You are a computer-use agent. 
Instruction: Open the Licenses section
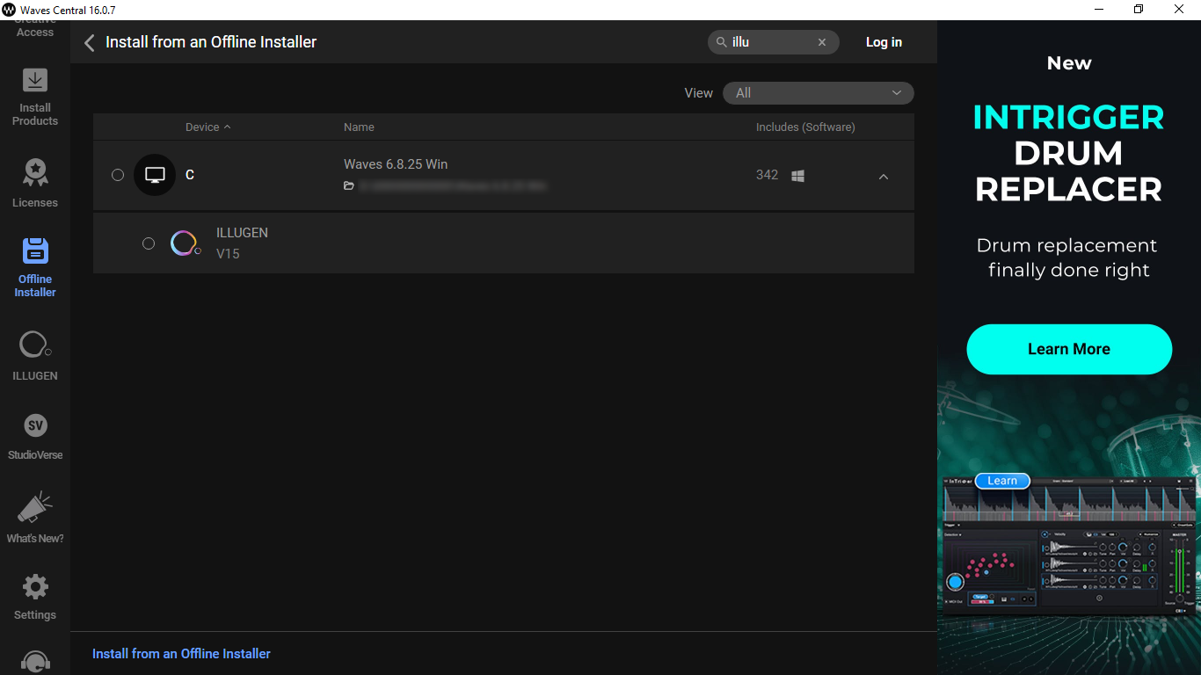(x=35, y=183)
